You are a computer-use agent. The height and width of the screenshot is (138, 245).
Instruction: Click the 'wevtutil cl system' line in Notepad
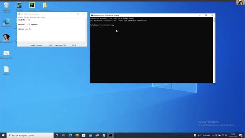coord(28,25)
